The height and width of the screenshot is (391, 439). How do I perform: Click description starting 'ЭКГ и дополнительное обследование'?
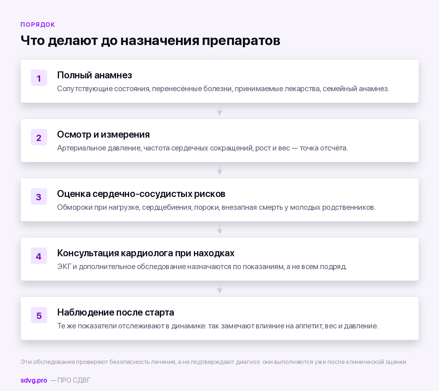(202, 267)
